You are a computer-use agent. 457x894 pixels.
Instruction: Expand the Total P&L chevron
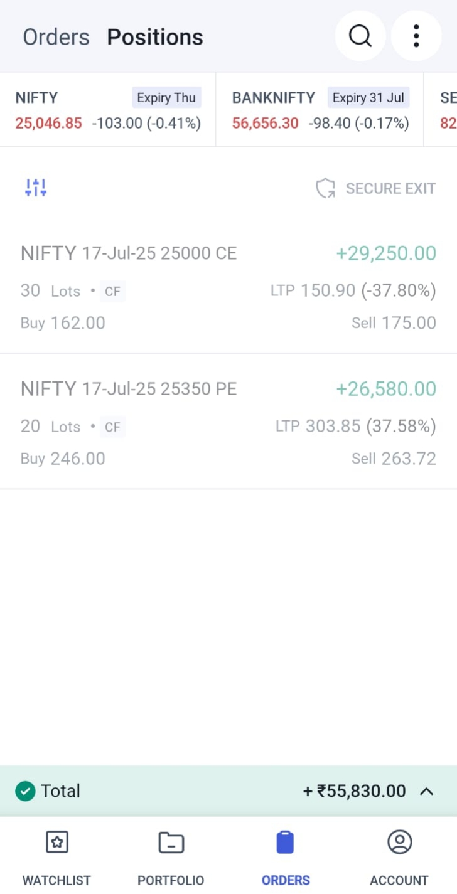click(426, 791)
